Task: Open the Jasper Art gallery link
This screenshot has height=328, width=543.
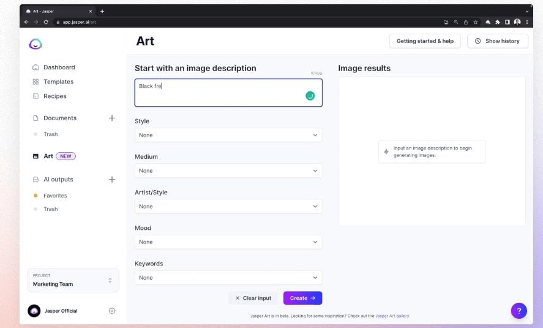Action: pyautogui.click(x=392, y=316)
